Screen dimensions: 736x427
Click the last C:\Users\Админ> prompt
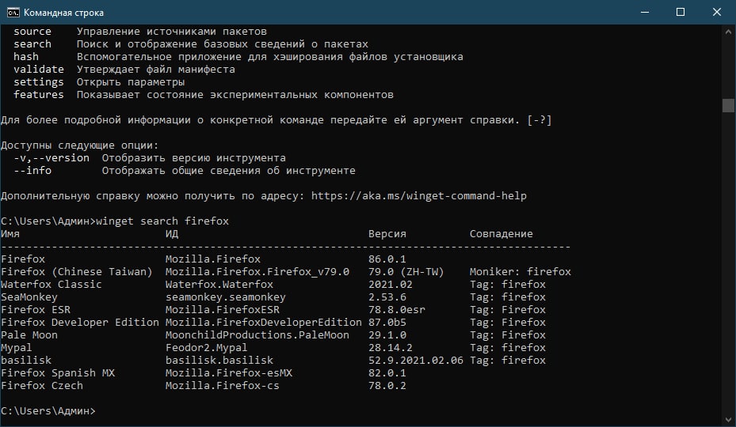tap(48, 411)
